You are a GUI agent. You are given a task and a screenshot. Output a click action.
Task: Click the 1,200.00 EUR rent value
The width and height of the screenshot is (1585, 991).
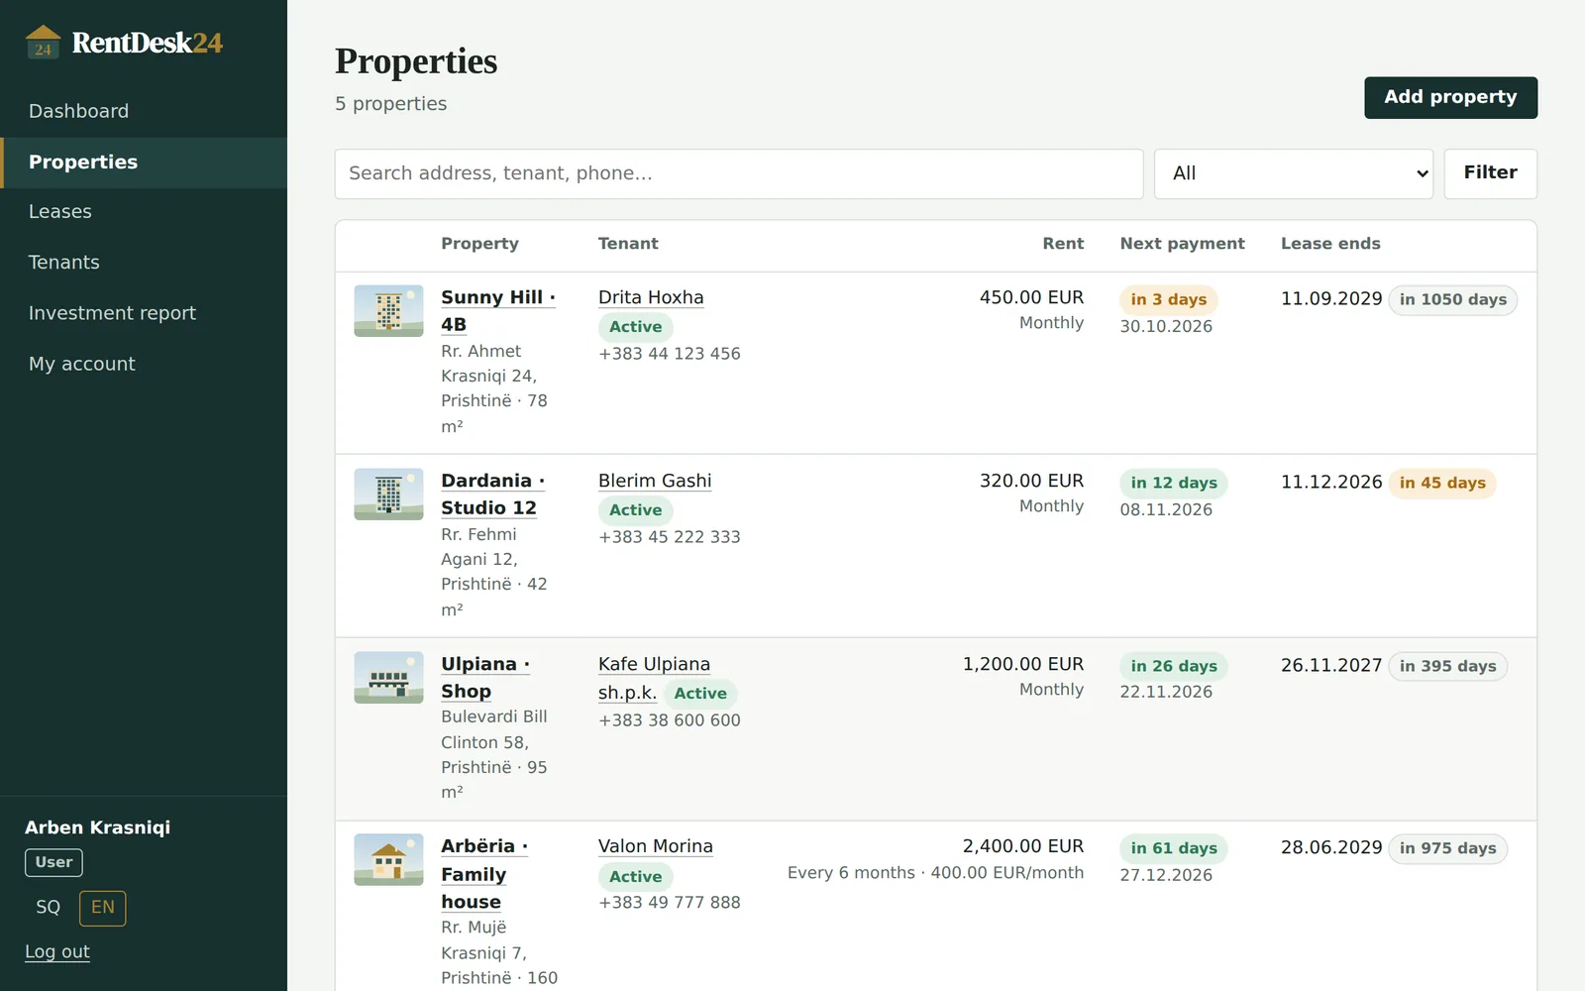[x=1023, y=664]
